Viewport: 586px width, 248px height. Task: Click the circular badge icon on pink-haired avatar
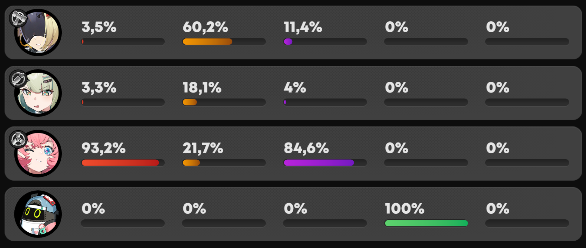(x=18, y=139)
